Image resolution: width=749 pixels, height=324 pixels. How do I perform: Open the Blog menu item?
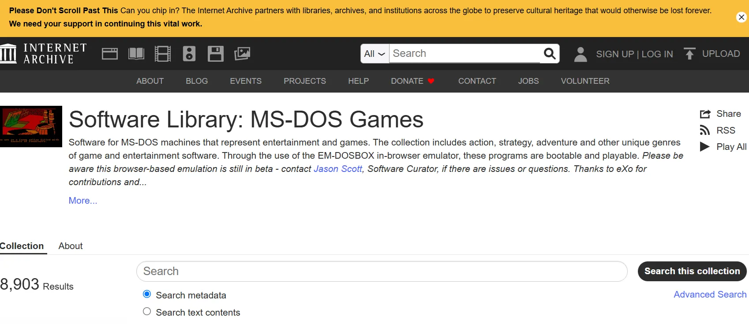point(197,81)
